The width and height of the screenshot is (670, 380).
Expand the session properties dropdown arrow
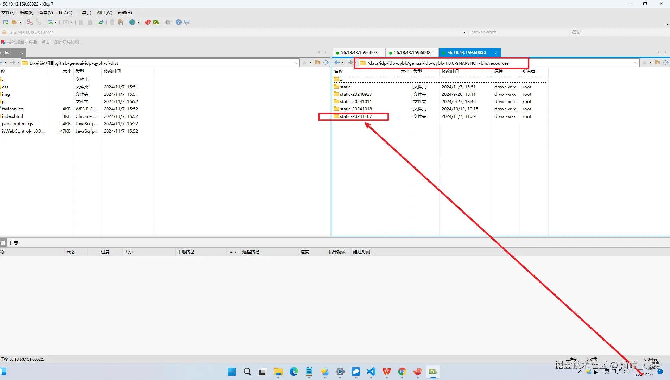click(56, 22)
